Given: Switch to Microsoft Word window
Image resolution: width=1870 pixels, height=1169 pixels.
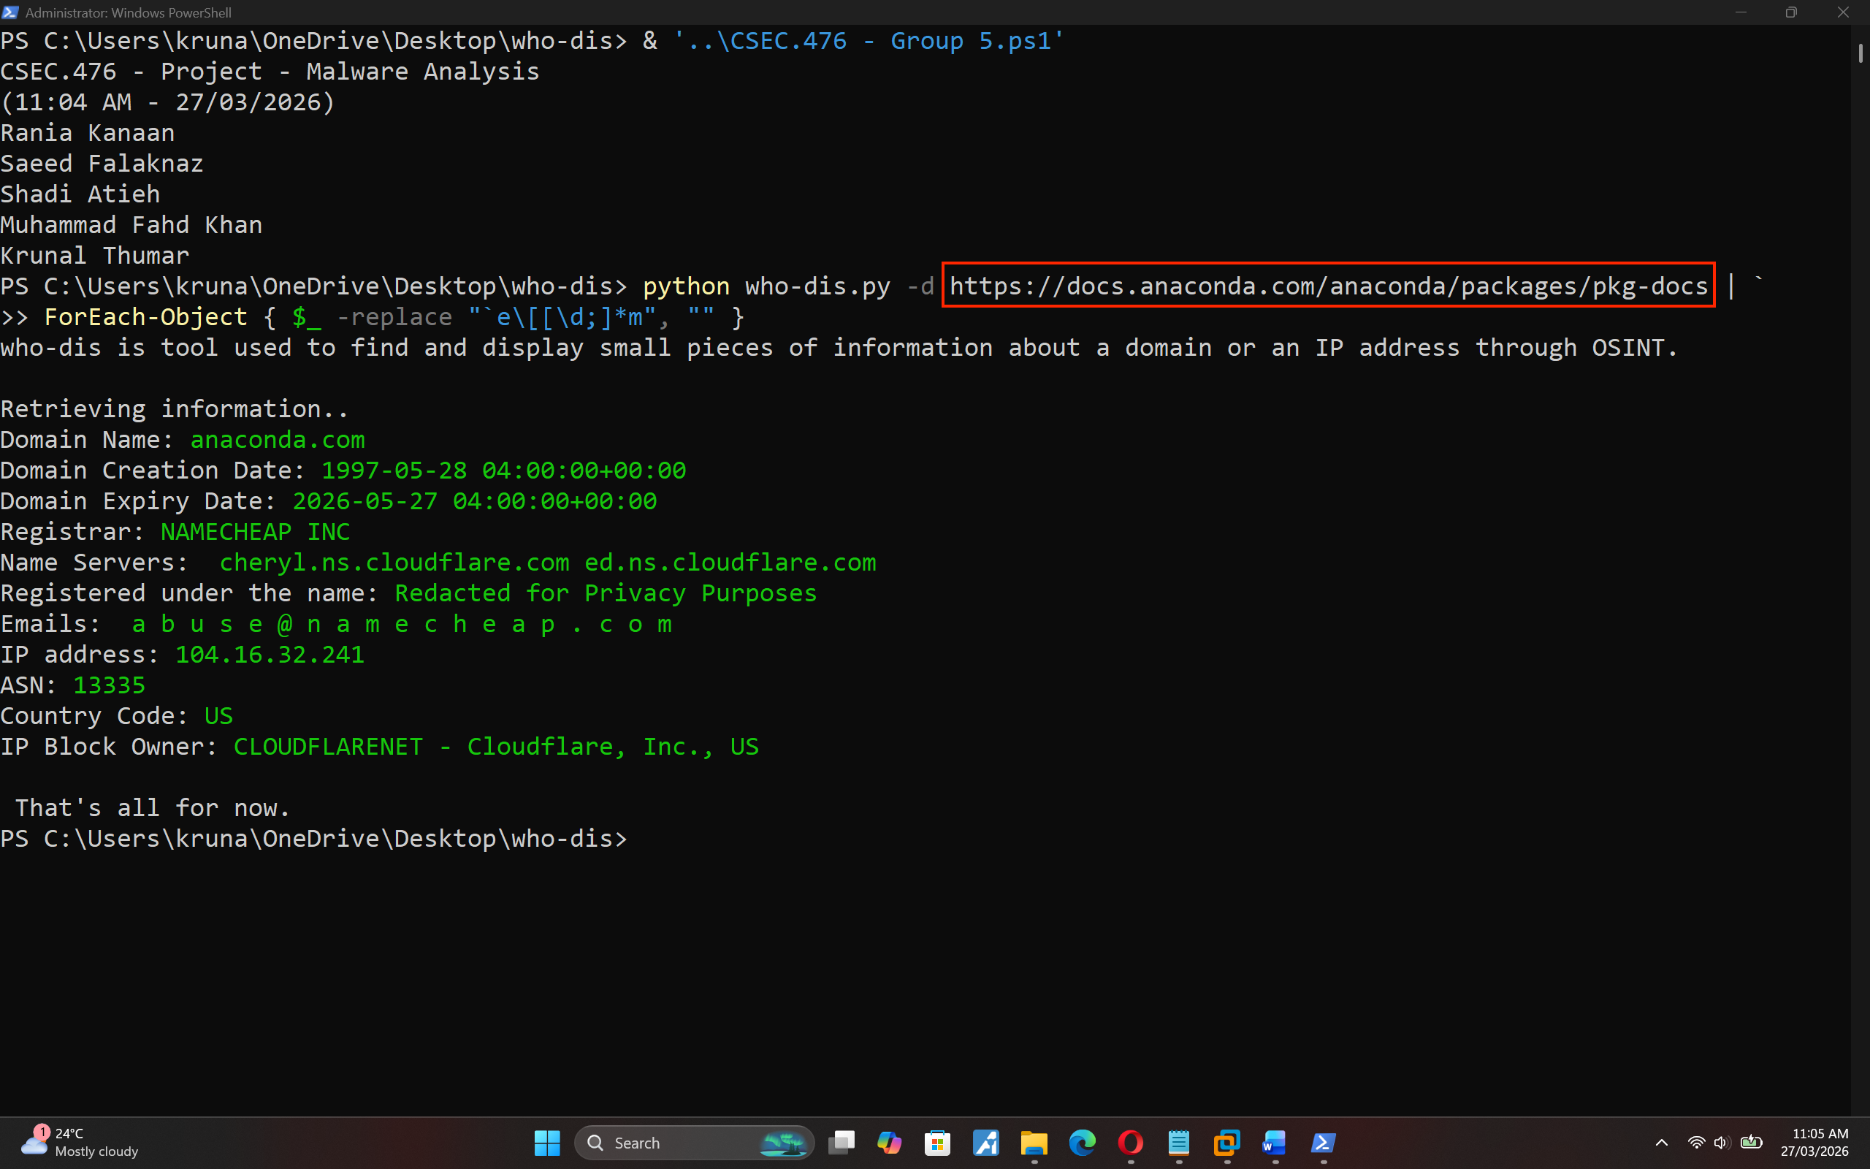Looking at the screenshot, I should [x=1275, y=1143].
